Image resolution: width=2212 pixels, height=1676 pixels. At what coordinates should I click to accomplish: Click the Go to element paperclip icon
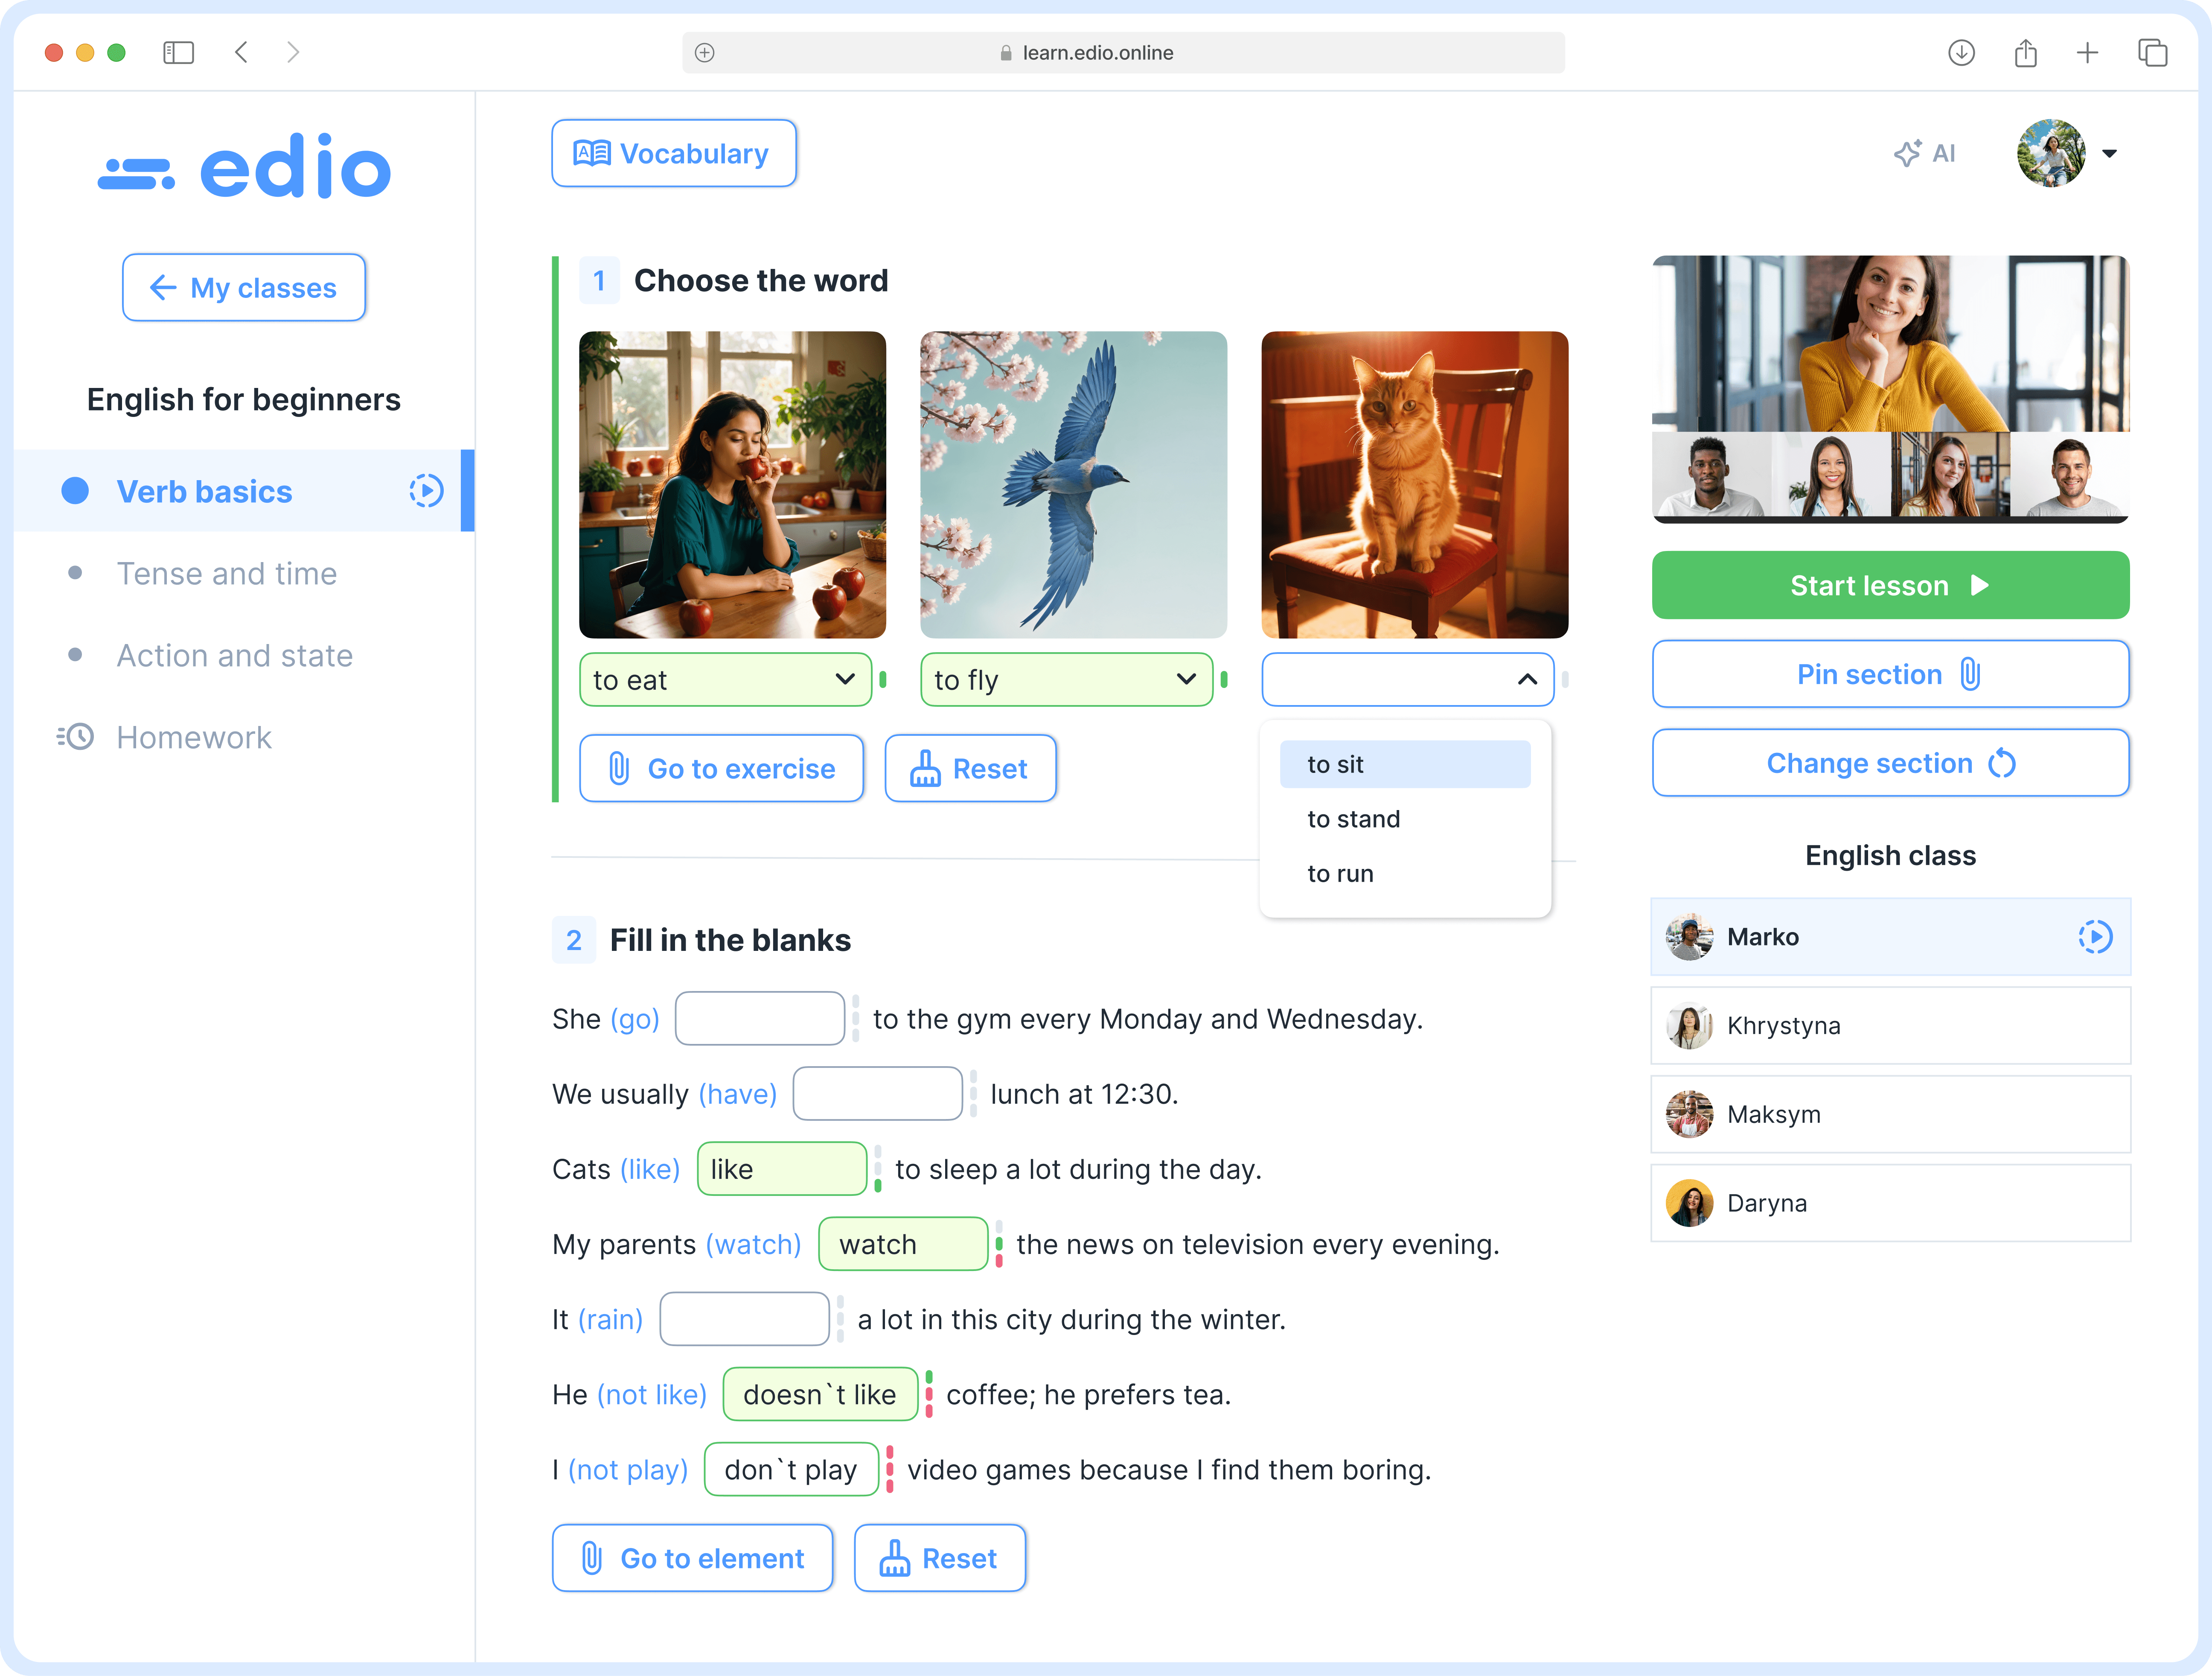(591, 1558)
